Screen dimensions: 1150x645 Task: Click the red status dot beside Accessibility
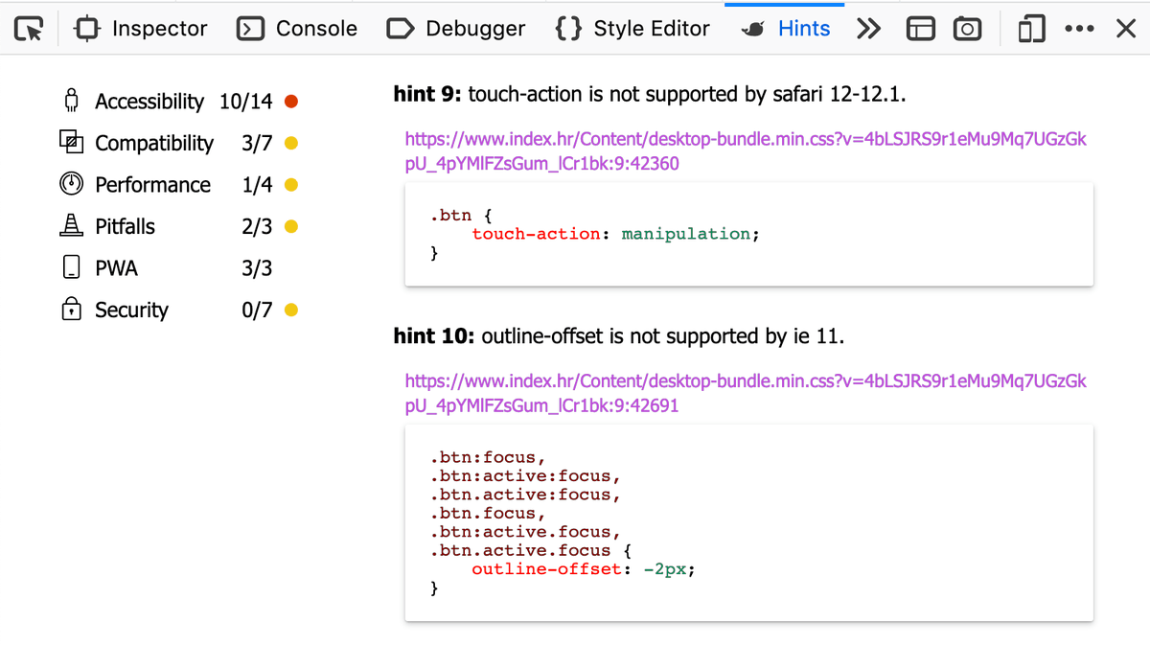pos(291,101)
